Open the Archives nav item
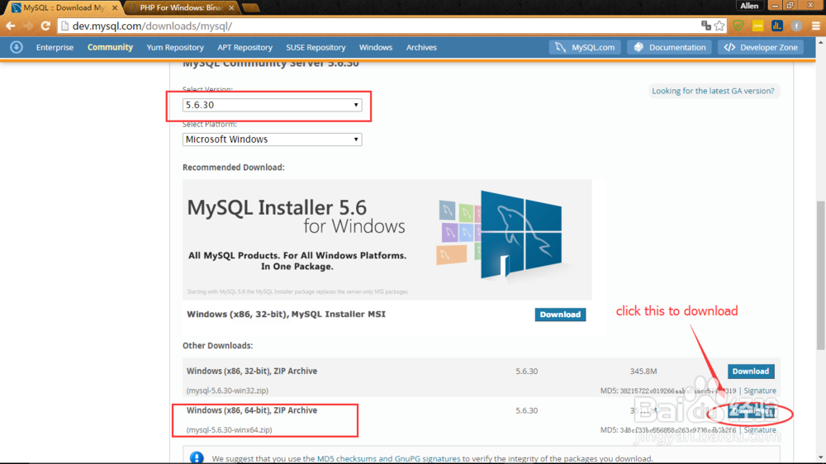 pyautogui.click(x=421, y=47)
